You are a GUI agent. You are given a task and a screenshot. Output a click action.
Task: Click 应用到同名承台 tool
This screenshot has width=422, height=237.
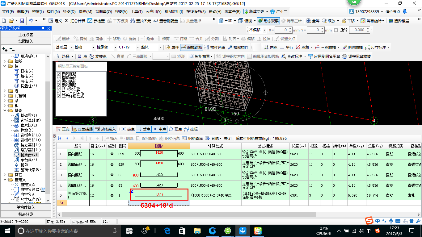click(324, 56)
